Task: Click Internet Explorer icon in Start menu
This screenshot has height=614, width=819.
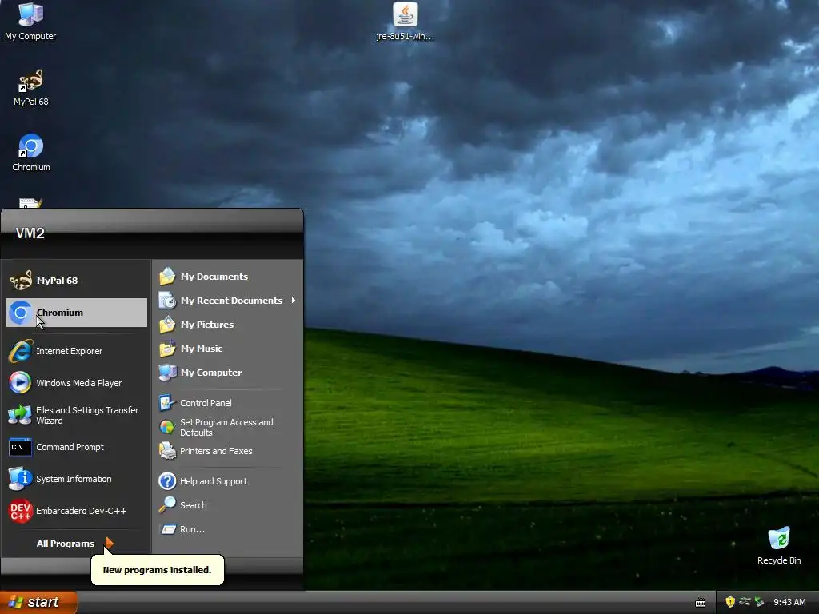Action: tap(20, 351)
